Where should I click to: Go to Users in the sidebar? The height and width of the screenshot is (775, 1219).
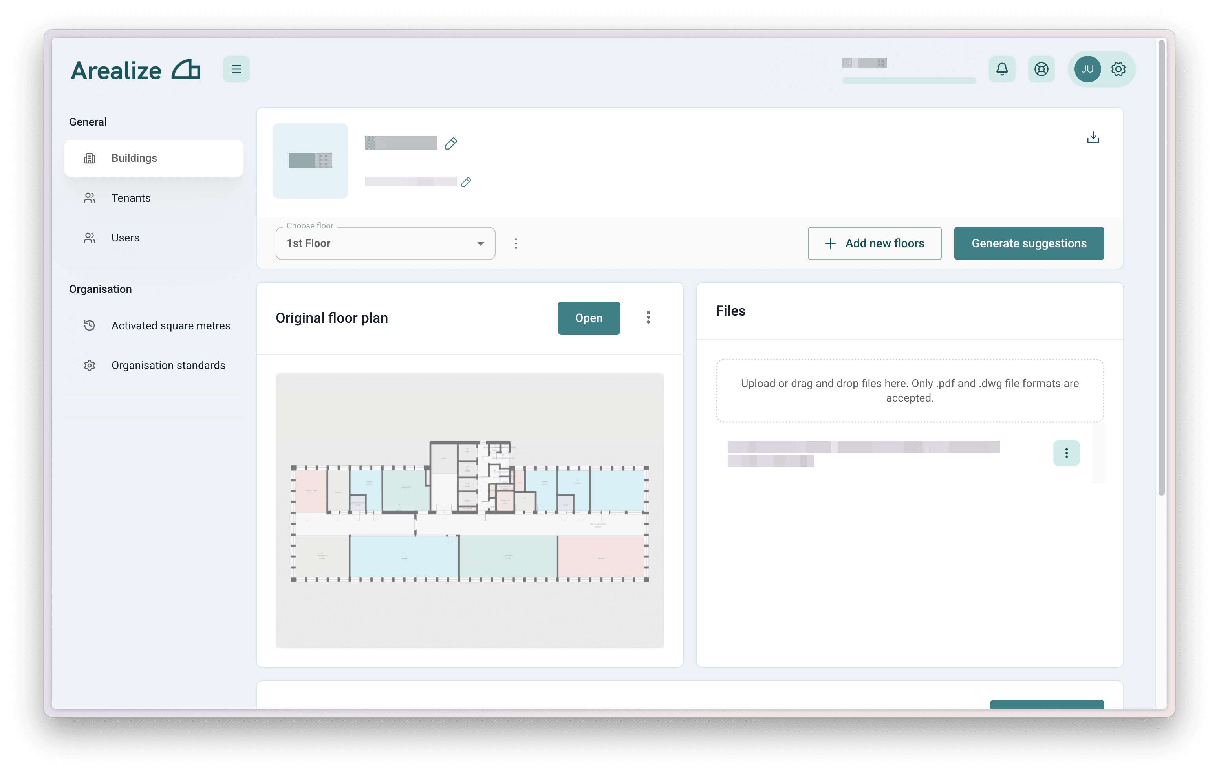(x=154, y=238)
